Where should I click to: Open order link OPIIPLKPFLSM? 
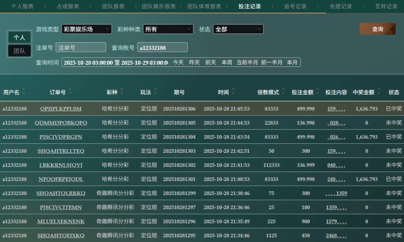61,109
